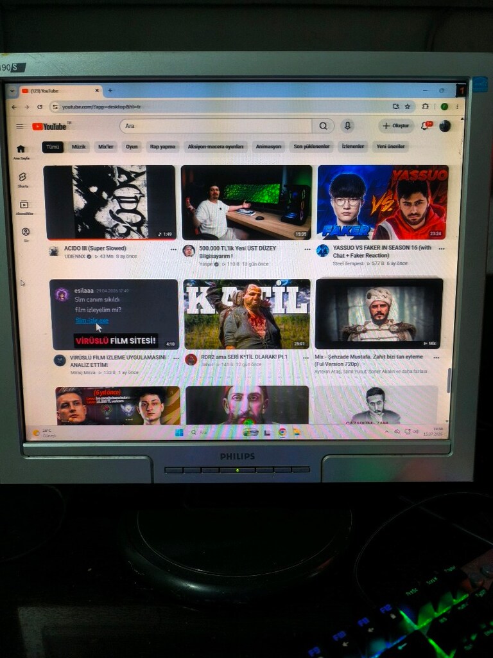Select the Son yüklenenler chip

[311, 147]
